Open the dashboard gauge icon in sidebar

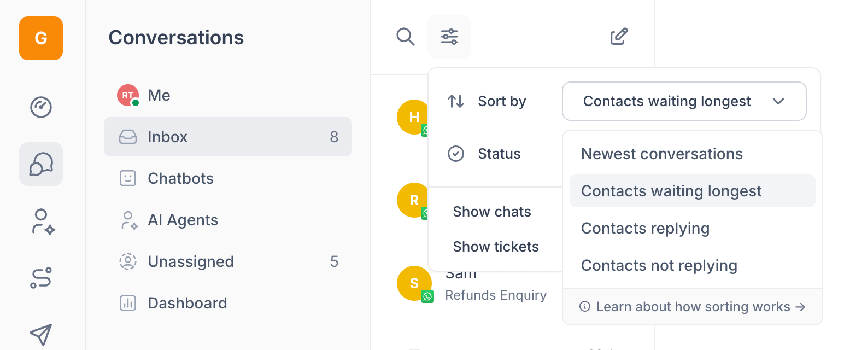pos(41,108)
